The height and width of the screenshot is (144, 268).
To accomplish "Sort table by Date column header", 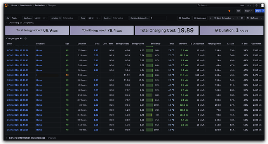I will (9, 44).
